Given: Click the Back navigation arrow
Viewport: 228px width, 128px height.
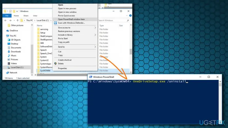Looking at the screenshot, I should tap(6, 20).
